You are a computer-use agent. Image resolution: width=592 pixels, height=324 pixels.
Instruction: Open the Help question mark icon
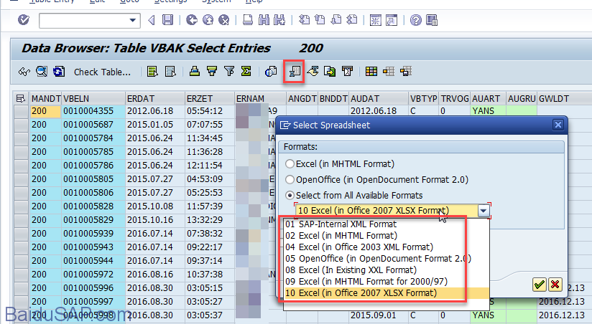tap(416, 20)
